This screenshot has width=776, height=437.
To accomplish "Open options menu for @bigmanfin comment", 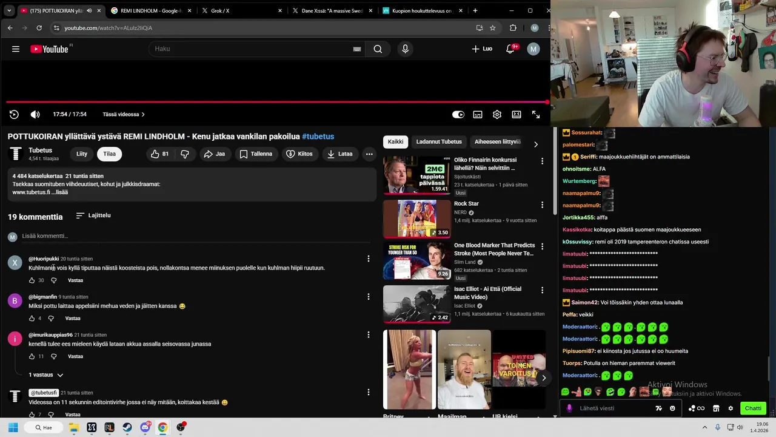I will [368, 297].
